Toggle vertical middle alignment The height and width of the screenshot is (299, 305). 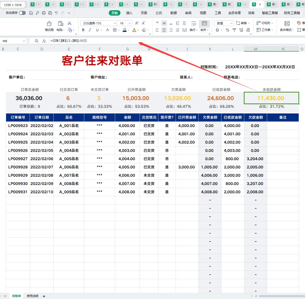point(164,23)
